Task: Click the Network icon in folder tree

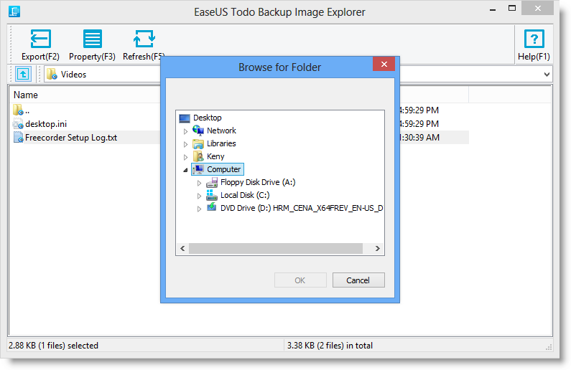Action: click(198, 131)
